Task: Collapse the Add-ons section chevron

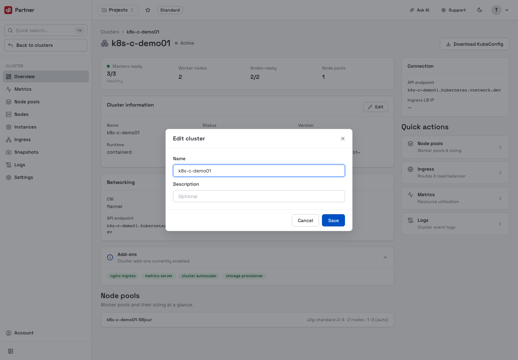Action: pos(385,257)
